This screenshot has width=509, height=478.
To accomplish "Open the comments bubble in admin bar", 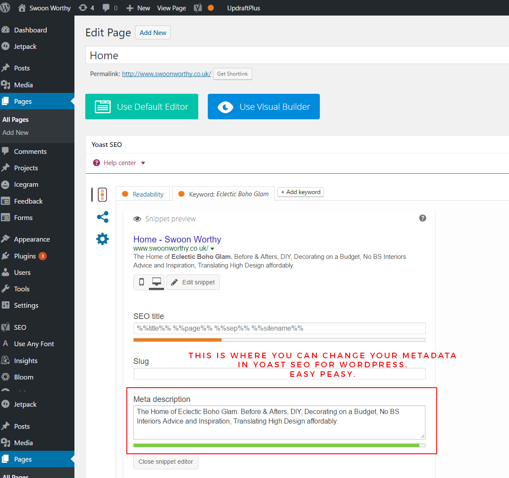I will click(110, 8).
